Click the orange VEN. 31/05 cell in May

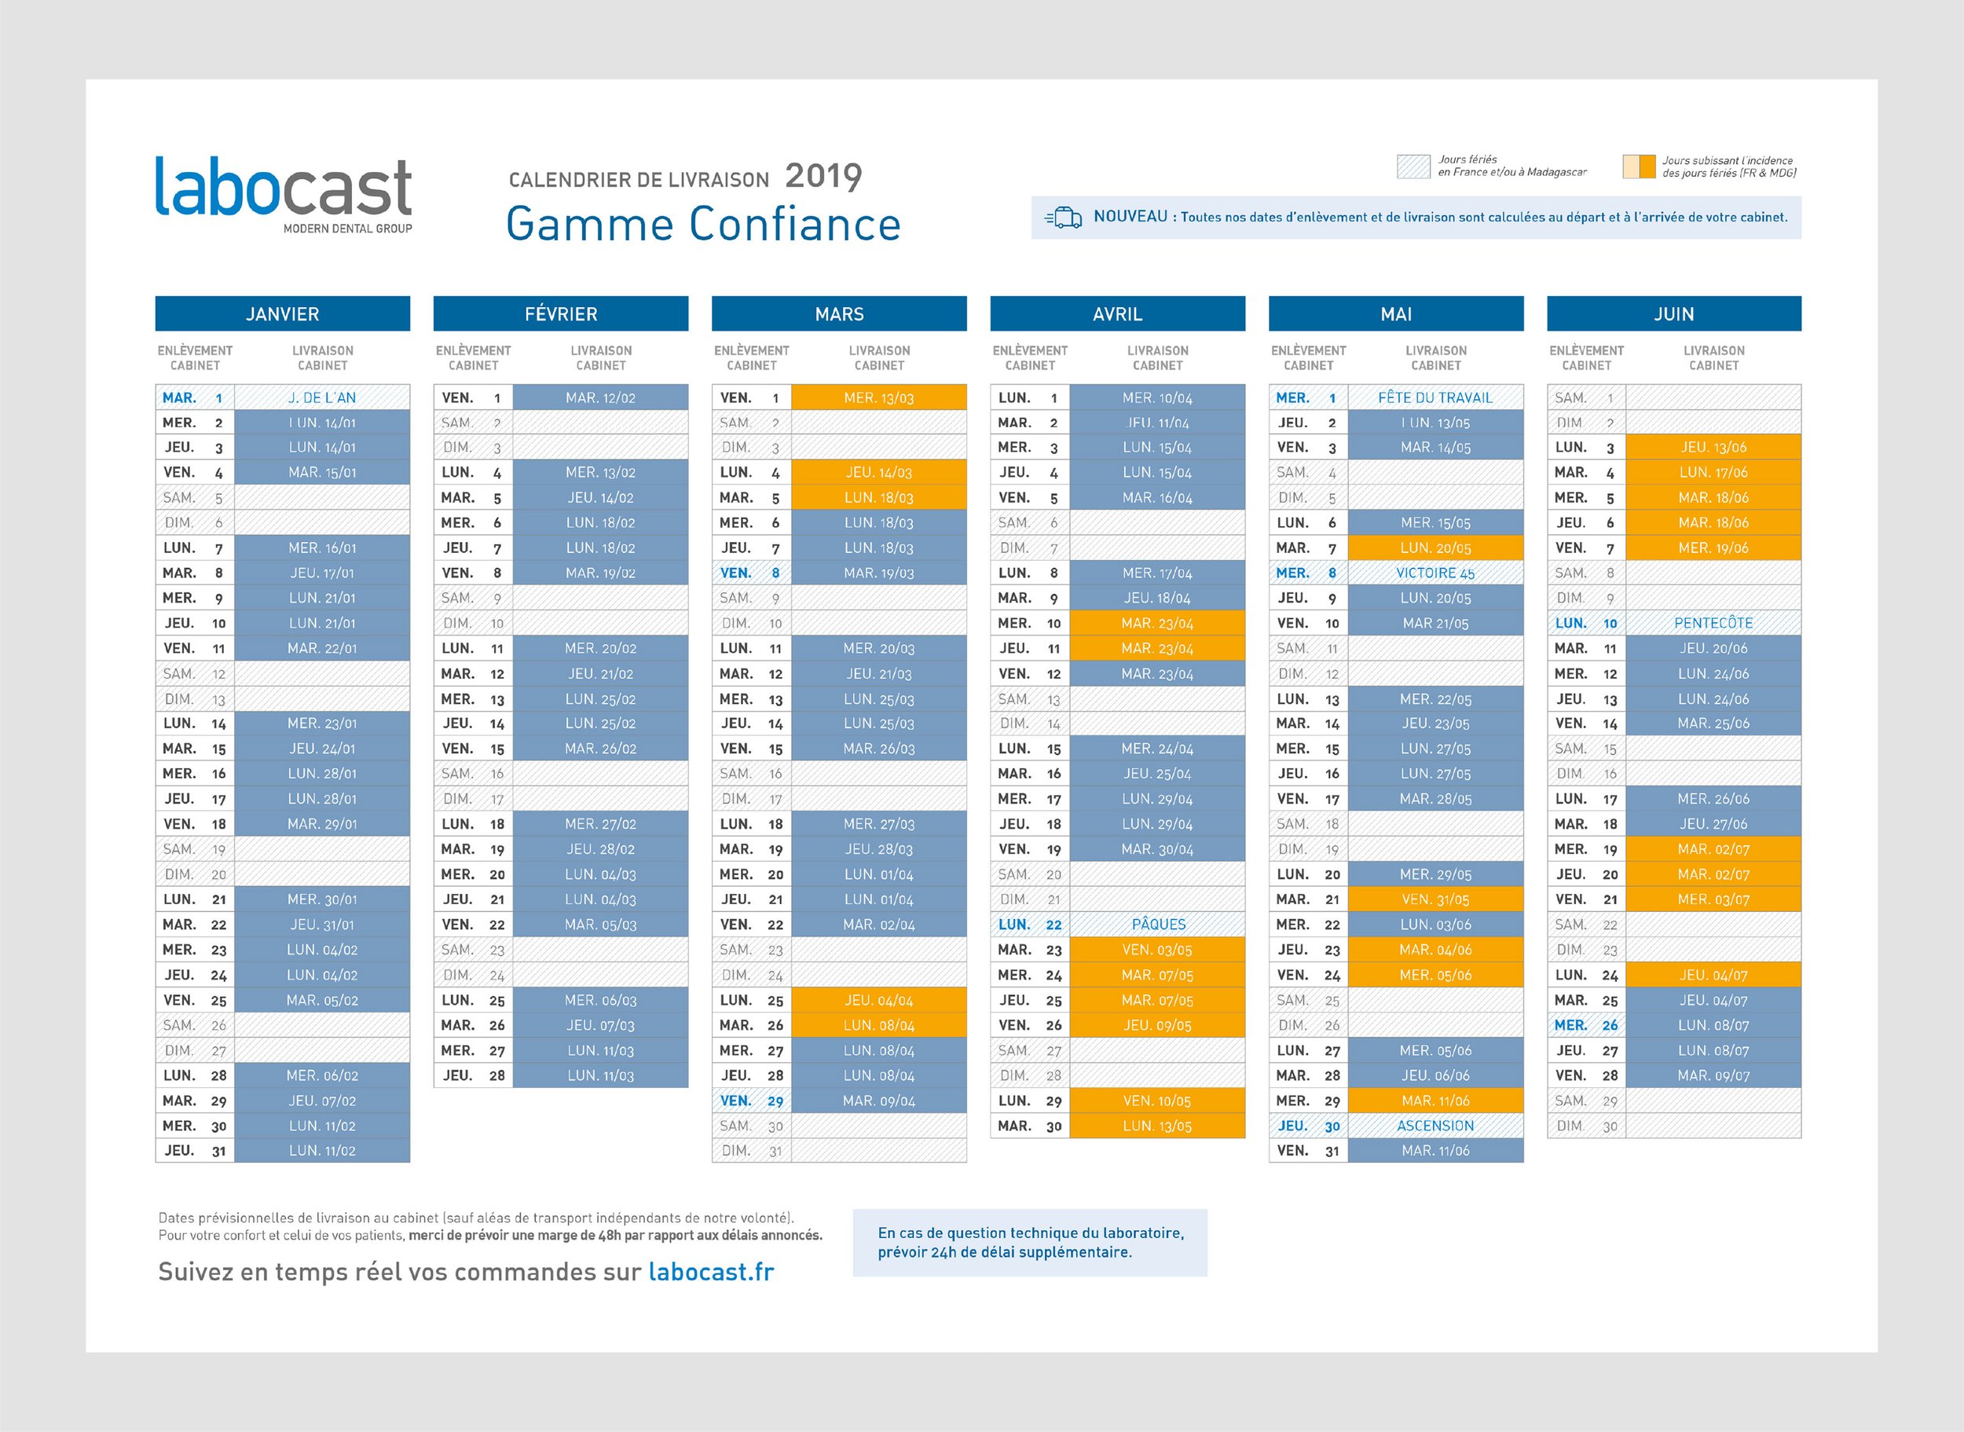1436,899
